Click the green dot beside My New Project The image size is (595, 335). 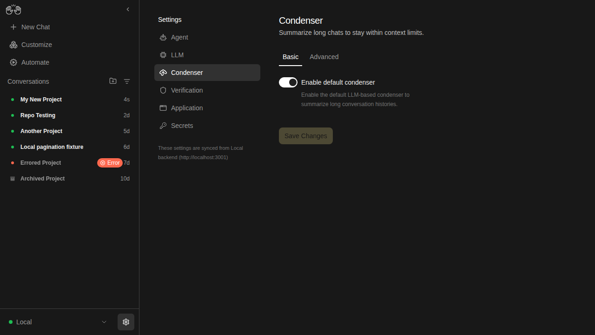[x=13, y=100]
